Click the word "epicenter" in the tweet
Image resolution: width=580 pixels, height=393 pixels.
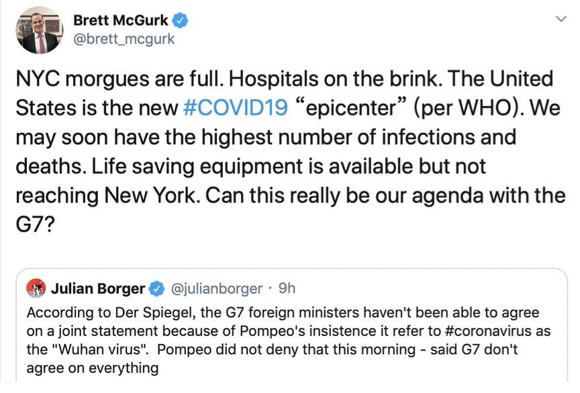pos(351,108)
